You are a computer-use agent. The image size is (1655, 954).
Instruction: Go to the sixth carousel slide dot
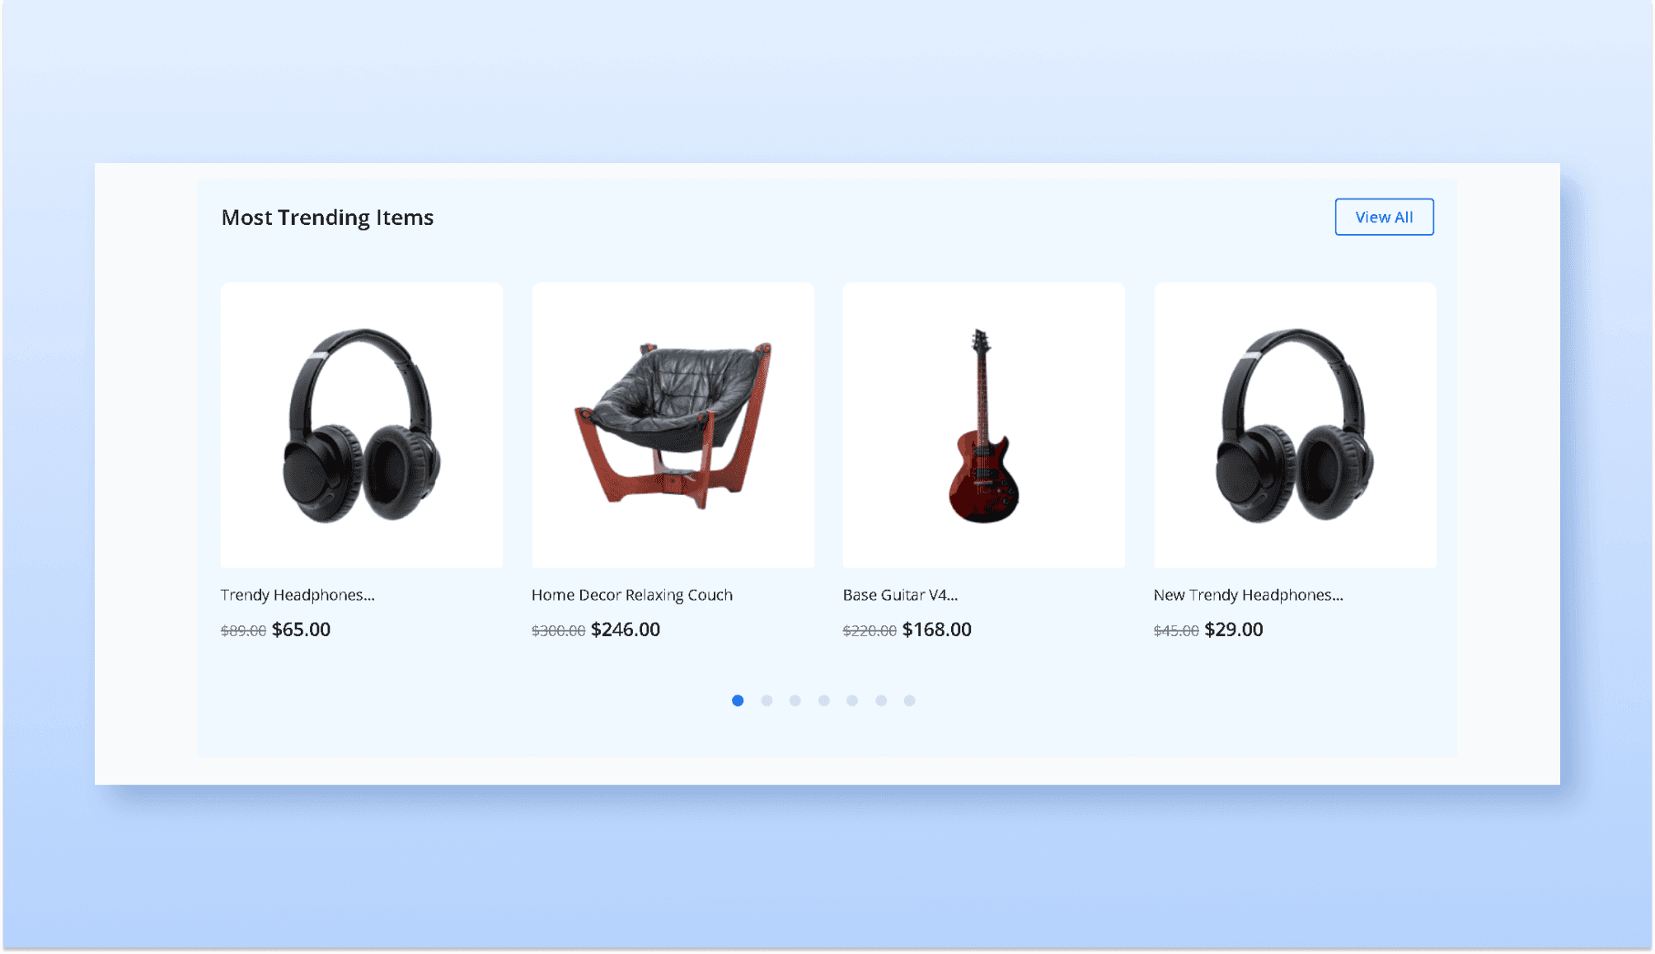[x=881, y=700]
